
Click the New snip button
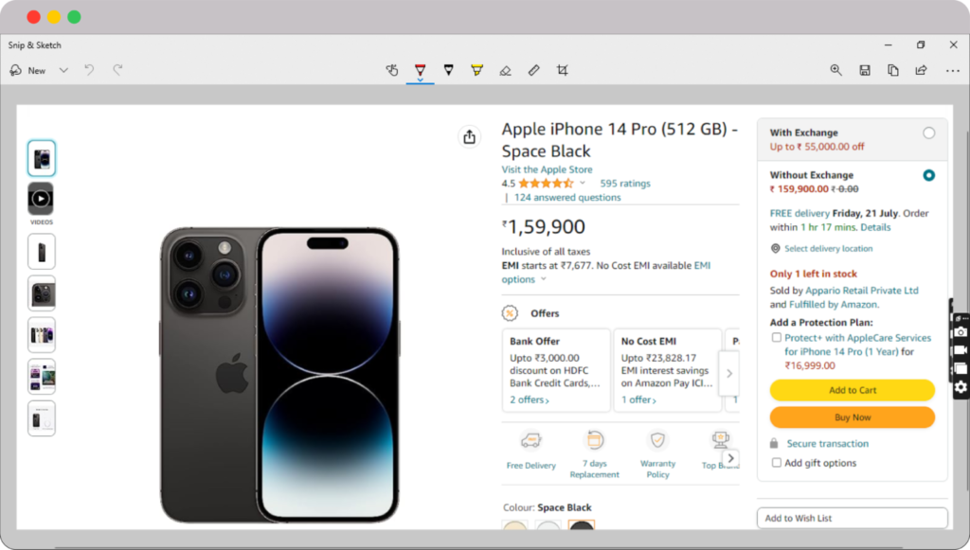(27, 70)
